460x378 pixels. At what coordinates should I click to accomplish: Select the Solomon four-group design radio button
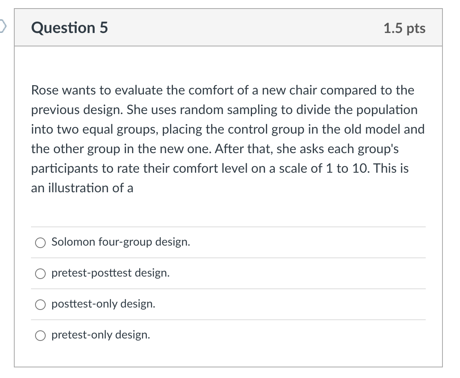pos(40,243)
